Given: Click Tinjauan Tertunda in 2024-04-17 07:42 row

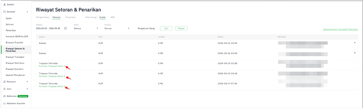Looking at the screenshot, I should (x=48, y=83).
